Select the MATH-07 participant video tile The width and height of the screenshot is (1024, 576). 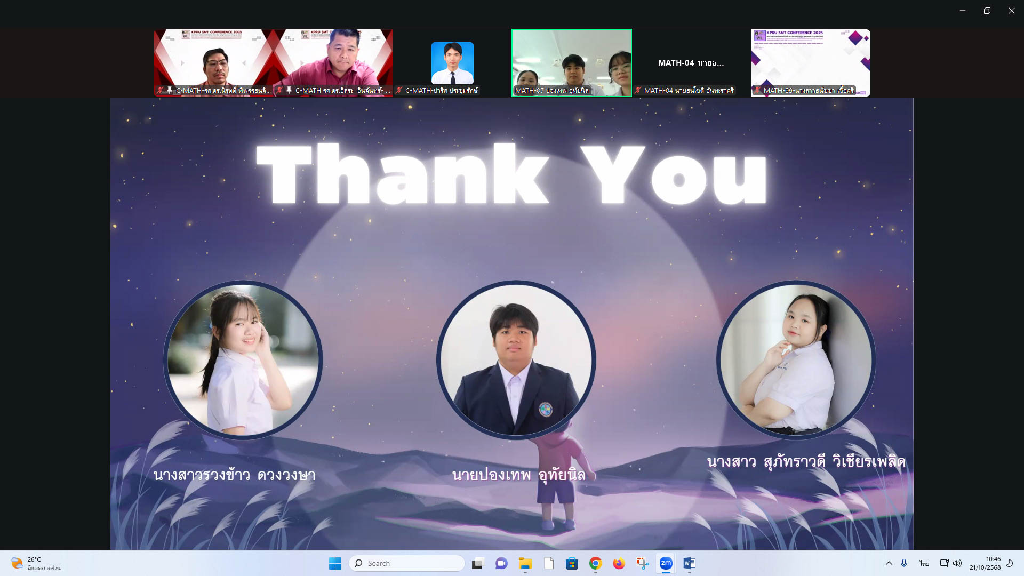(571, 62)
